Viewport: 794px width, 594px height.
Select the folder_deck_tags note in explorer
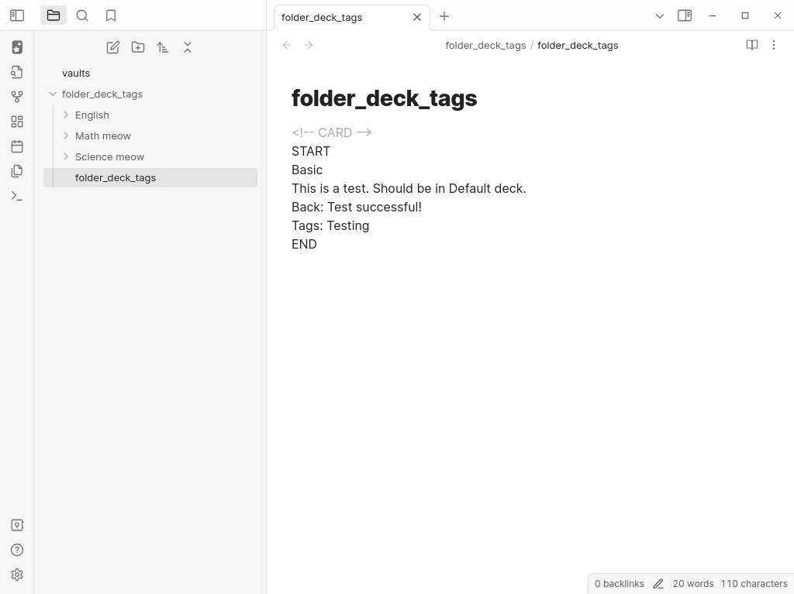click(x=150, y=177)
